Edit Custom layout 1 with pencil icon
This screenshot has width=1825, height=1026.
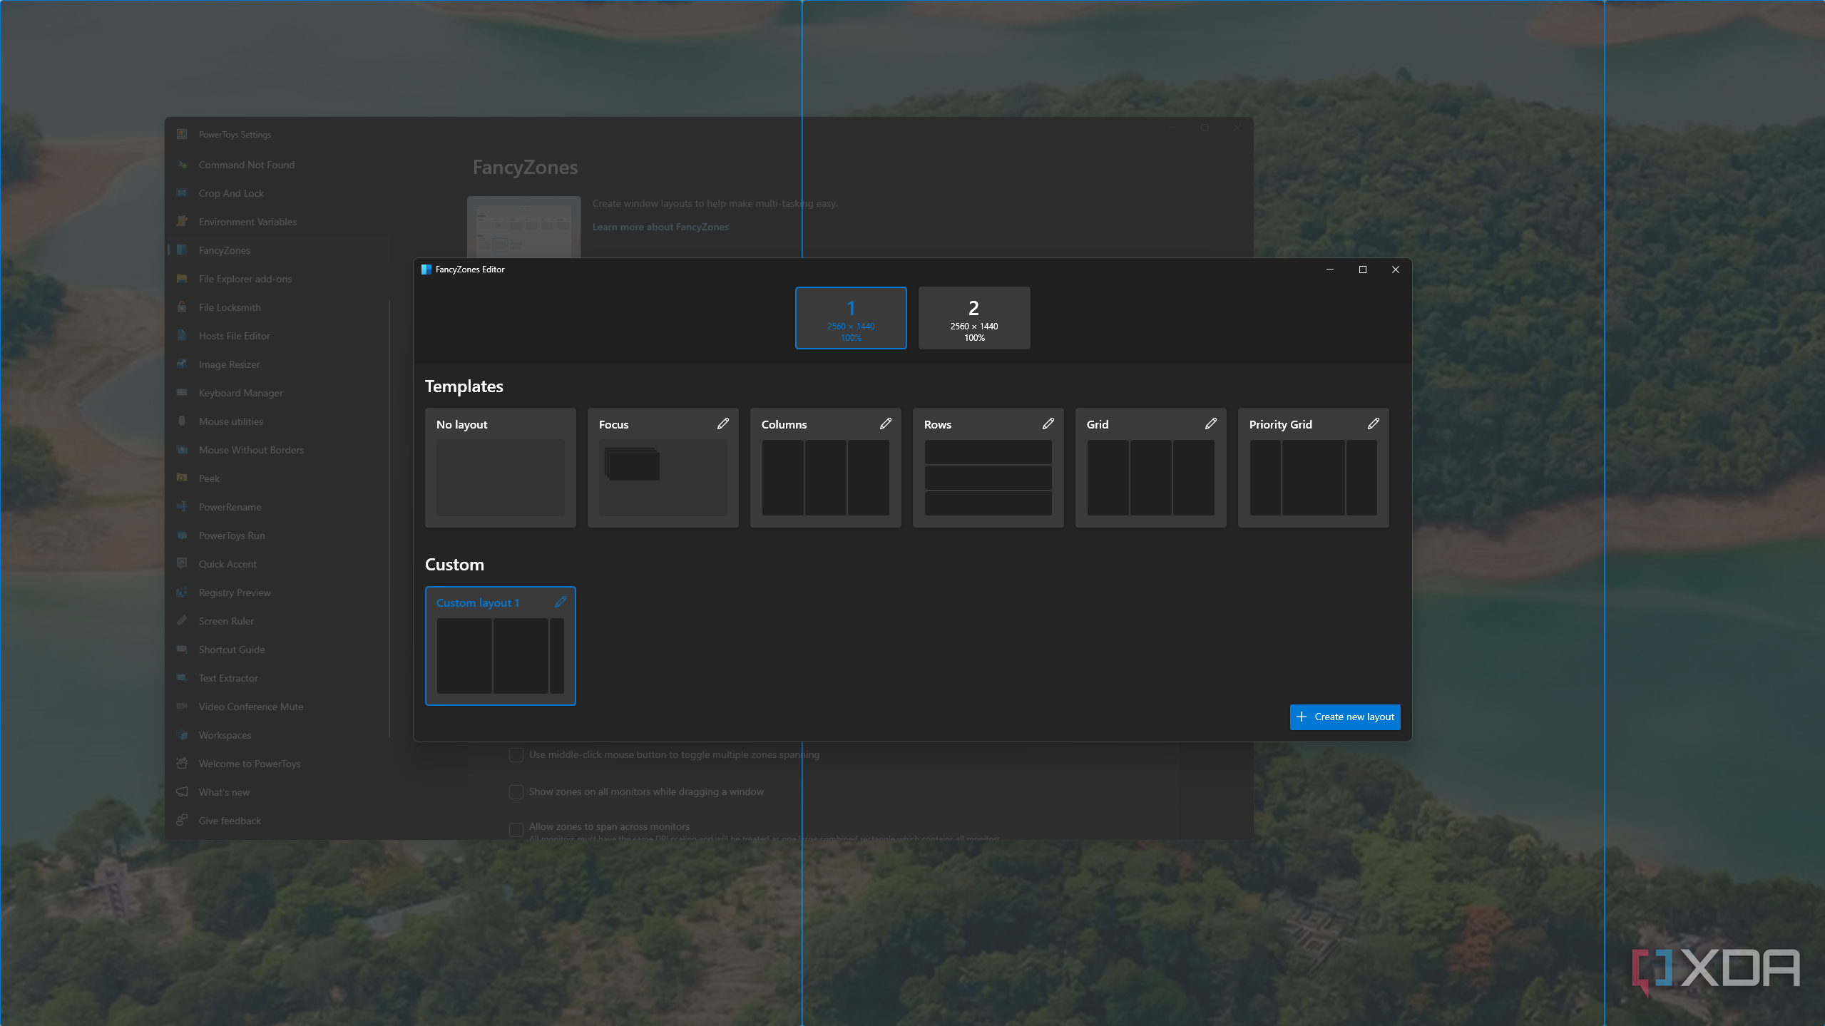(560, 602)
